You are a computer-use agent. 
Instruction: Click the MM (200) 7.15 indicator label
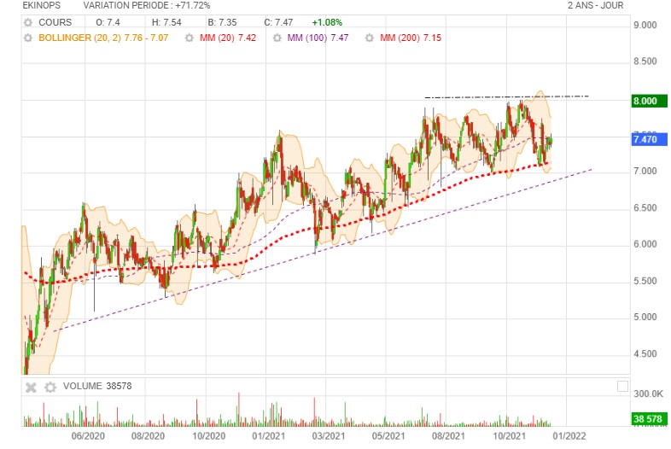coord(411,38)
